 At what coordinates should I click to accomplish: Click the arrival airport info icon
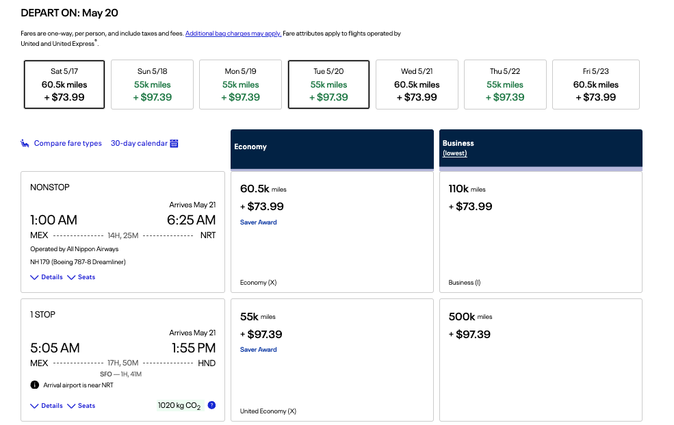click(35, 385)
